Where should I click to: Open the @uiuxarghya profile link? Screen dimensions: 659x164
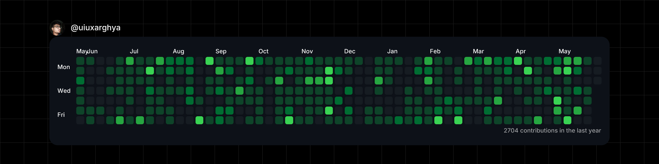tap(95, 28)
